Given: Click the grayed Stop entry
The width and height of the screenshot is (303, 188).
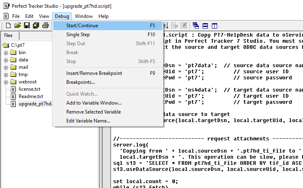Looking at the screenshot, I should pyautogui.click(x=108, y=61).
